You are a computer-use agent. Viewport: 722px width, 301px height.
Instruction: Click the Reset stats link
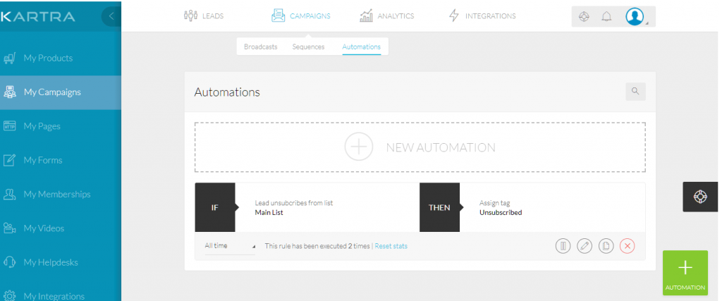pyautogui.click(x=391, y=246)
